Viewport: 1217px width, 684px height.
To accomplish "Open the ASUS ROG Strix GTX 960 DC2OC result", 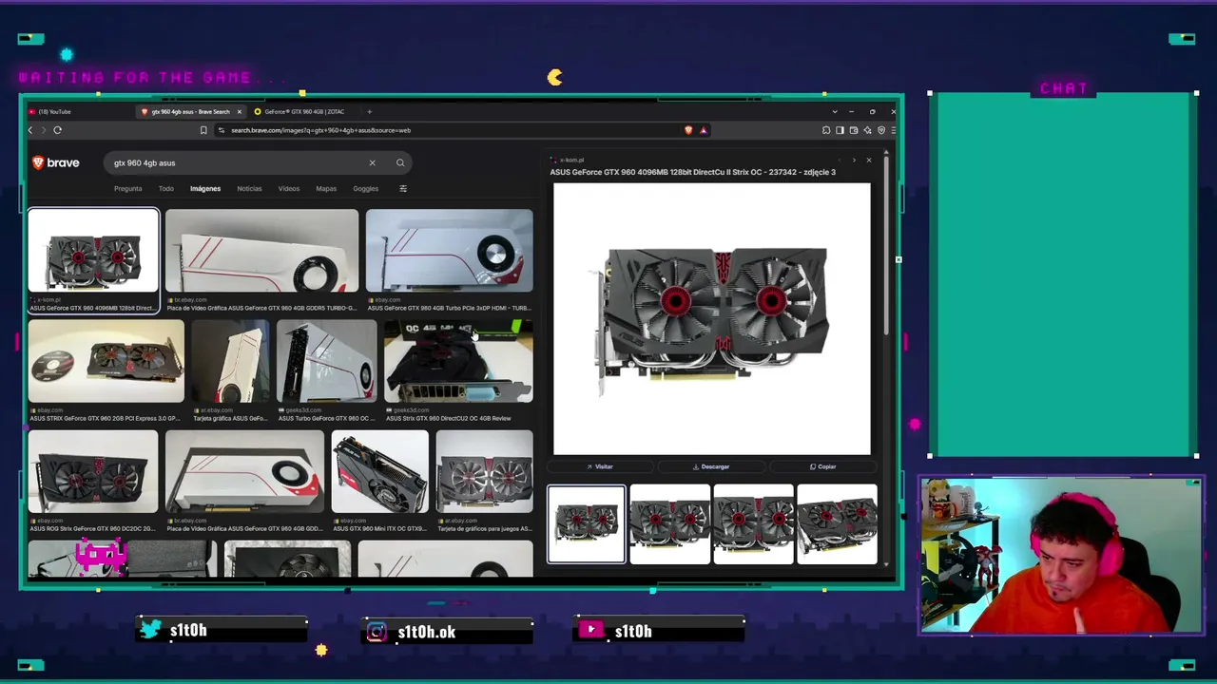I will (93, 481).
